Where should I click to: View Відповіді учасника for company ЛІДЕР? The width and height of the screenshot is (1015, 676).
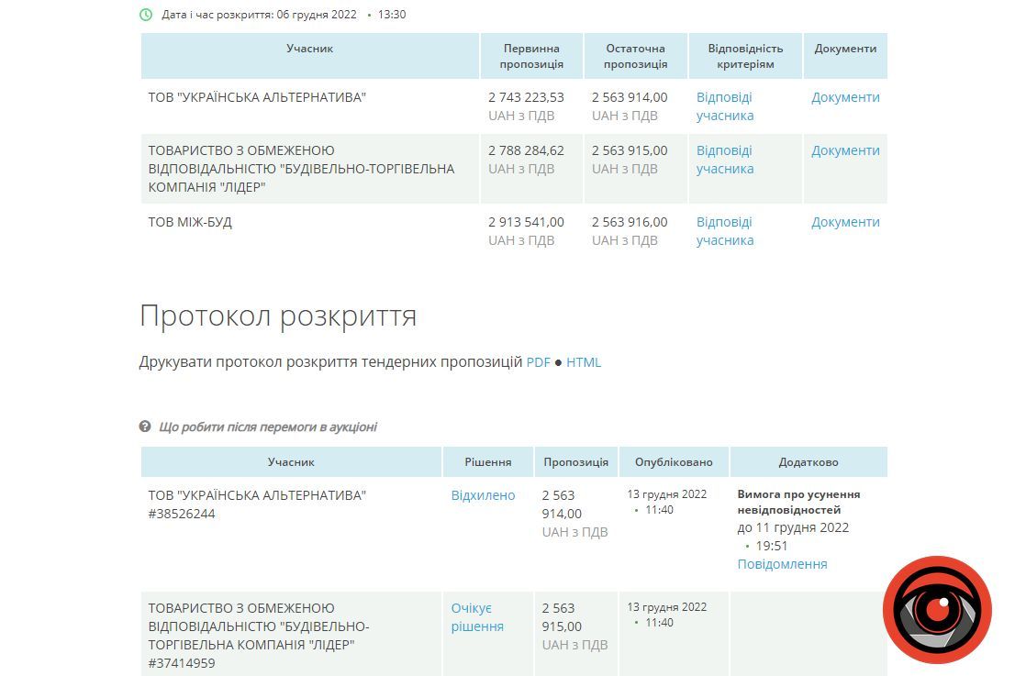724,159
